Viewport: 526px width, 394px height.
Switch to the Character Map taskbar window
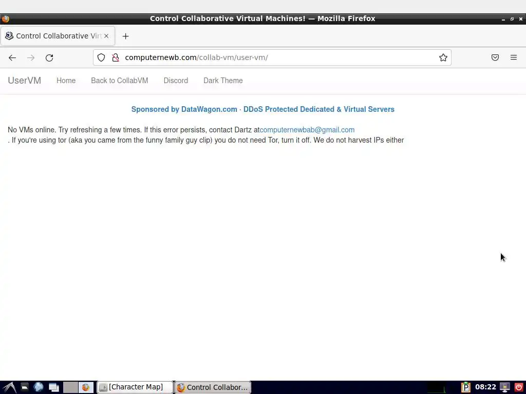point(135,387)
